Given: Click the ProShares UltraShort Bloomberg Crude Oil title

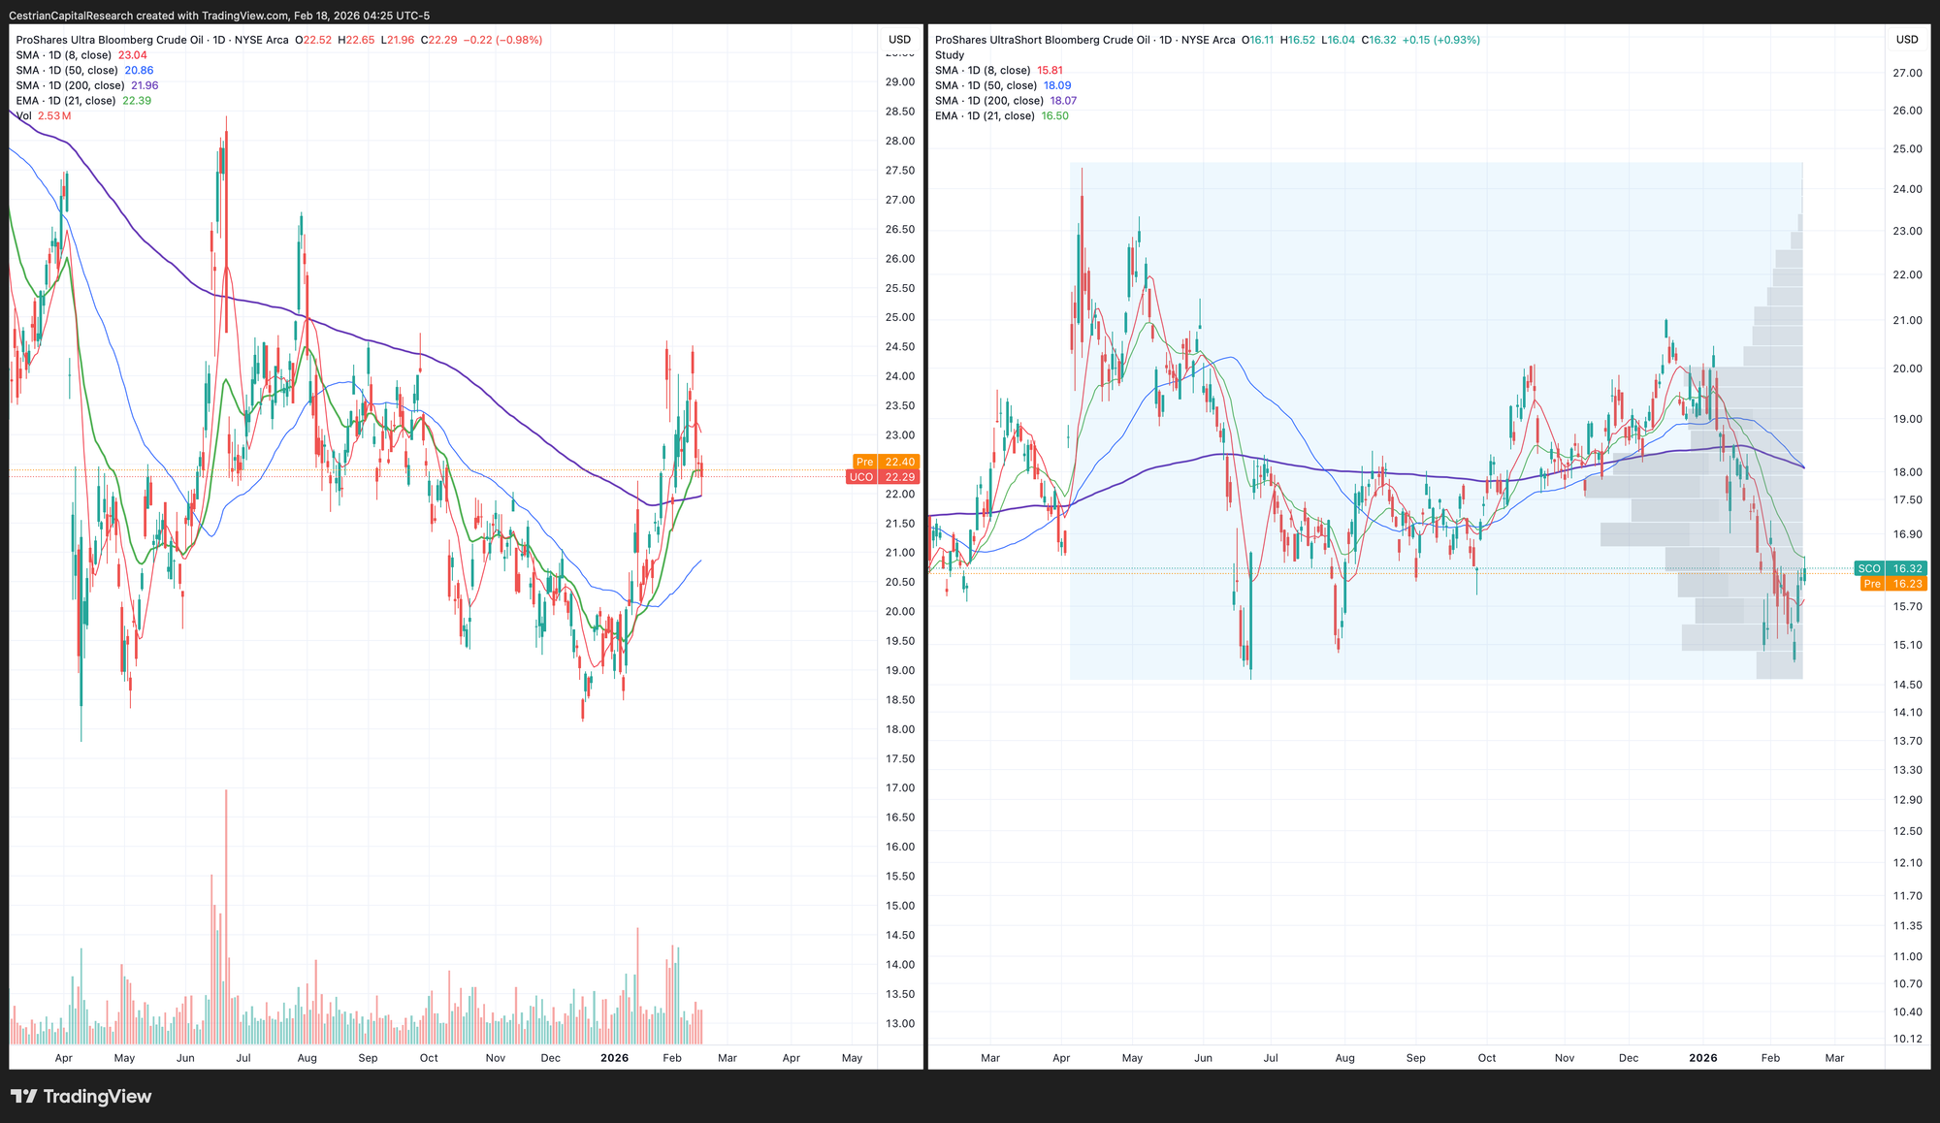Looking at the screenshot, I should [1042, 40].
